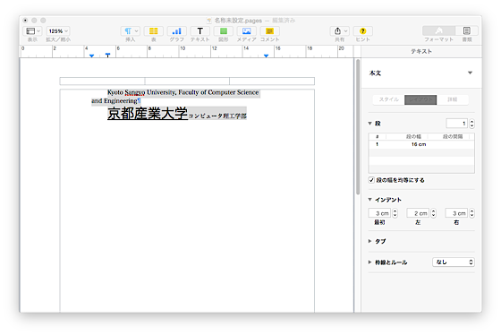Image resolution: width=501 pixels, height=335 pixels.
Task: Click the 左 left indent field
Action: 418,213
